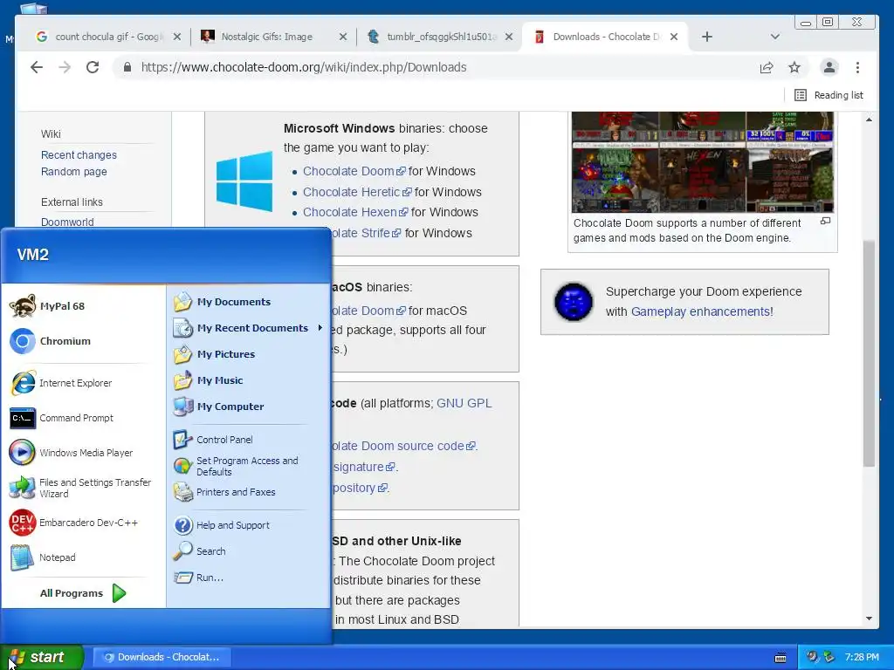The width and height of the screenshot is (894, 670).
Task: Click the system tray clock 7:28 PM
Action: tap(862, 657)
